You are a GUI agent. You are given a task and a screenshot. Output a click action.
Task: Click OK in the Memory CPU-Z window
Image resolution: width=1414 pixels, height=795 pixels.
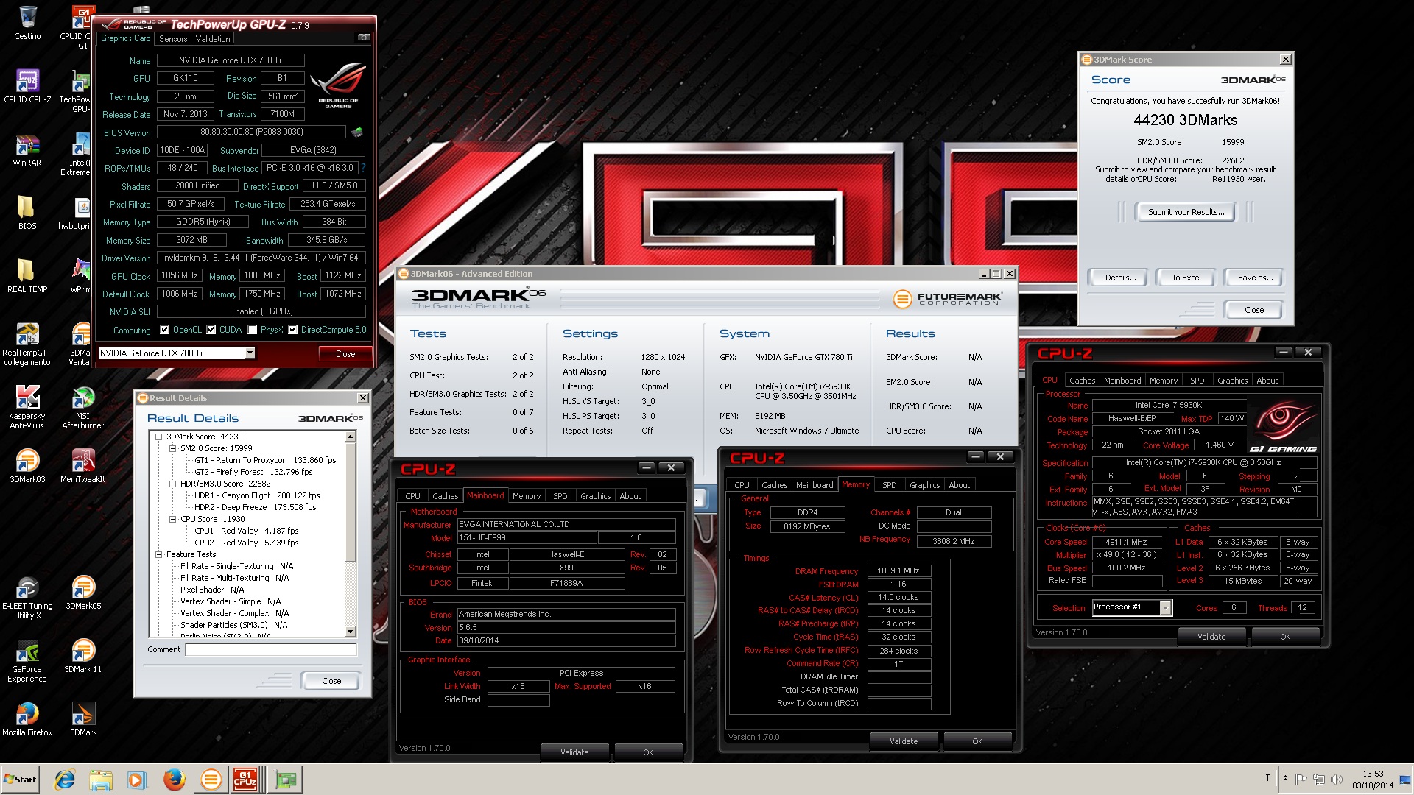[x=977, y=741]
